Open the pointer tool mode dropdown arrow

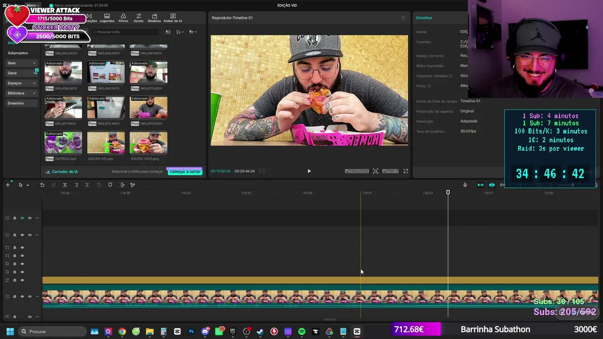point(27,185)
